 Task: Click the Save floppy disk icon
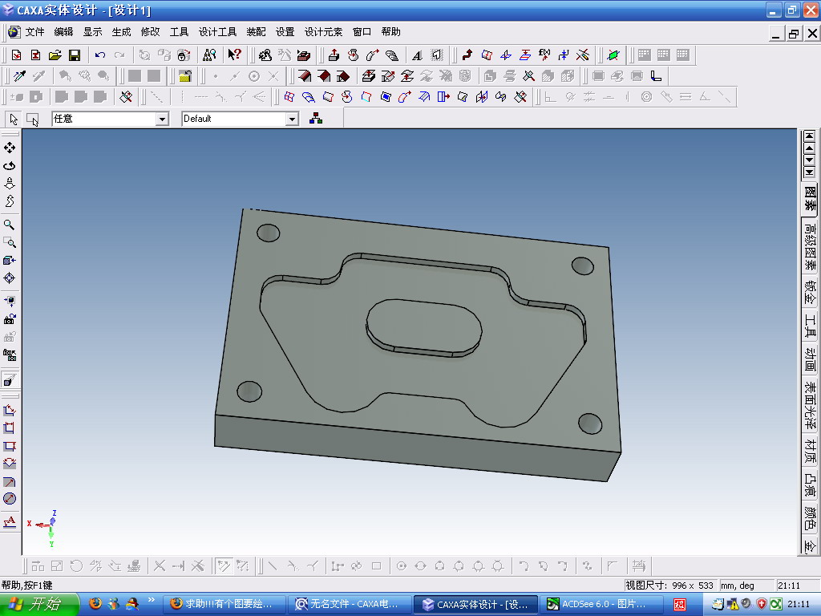[x=75, y=55]
